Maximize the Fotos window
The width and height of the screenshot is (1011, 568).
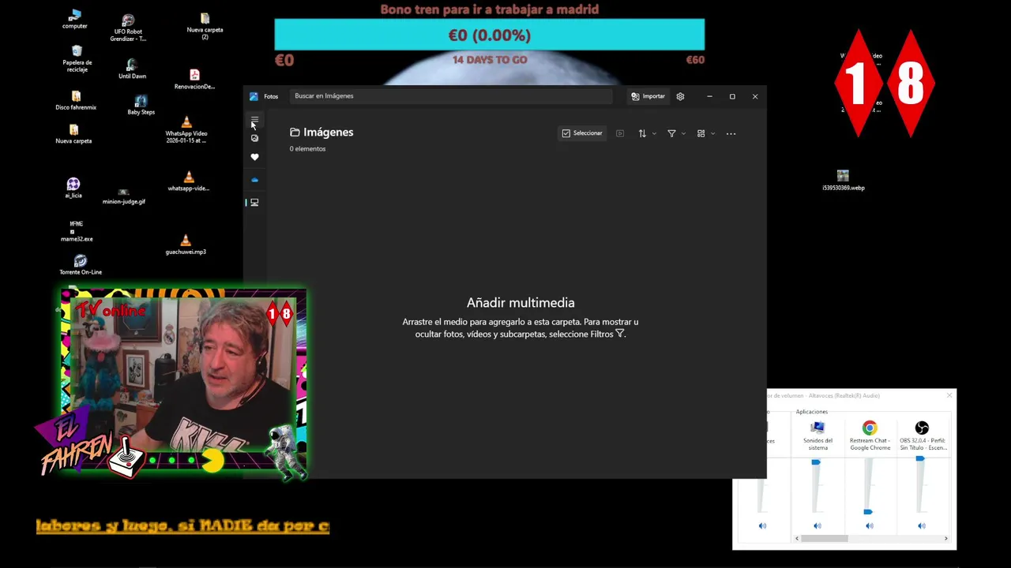pos(732,96)
